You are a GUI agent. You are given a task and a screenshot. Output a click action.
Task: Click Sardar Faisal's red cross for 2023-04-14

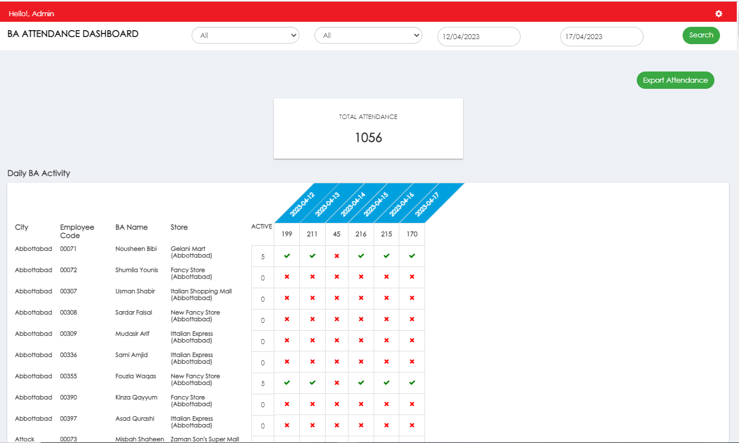tap(337, 320)
